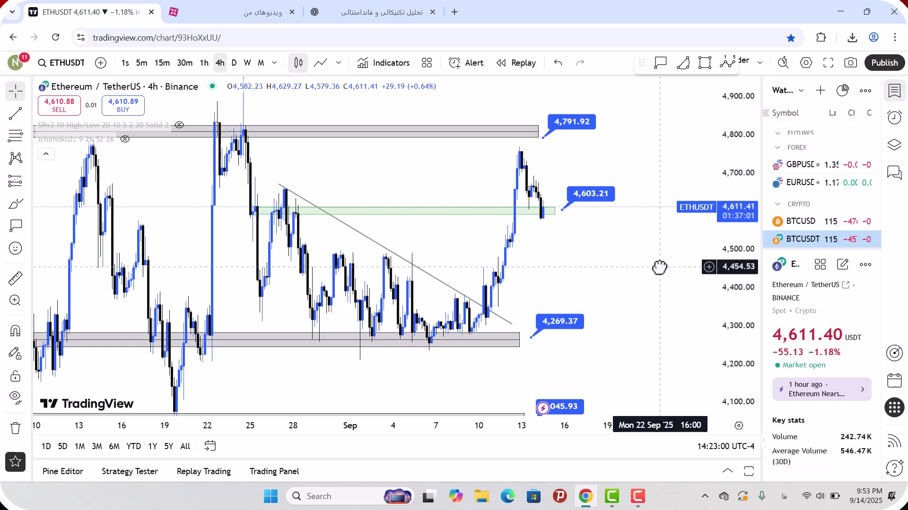Enter fullscreen chart mode
Screen dimensions: 908x510
828,63
